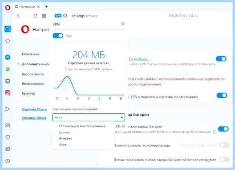Viewport: 235px width, 170px height.
Task: Open Возможности settings section
Action: (33, 84)
